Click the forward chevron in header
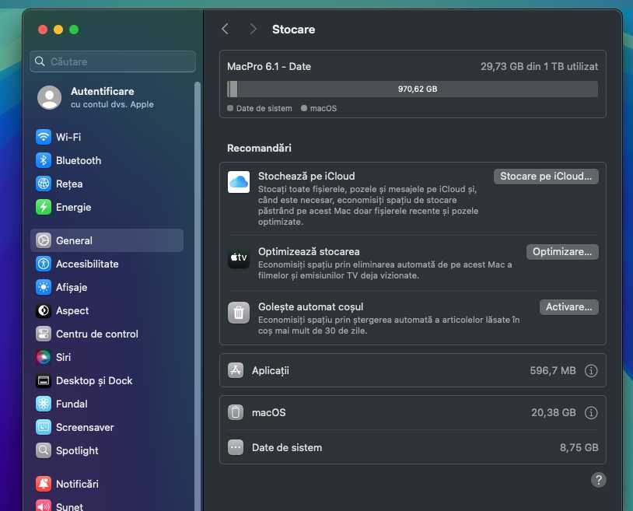The height and width of the screenshot is (511, 633). [253, 30]
